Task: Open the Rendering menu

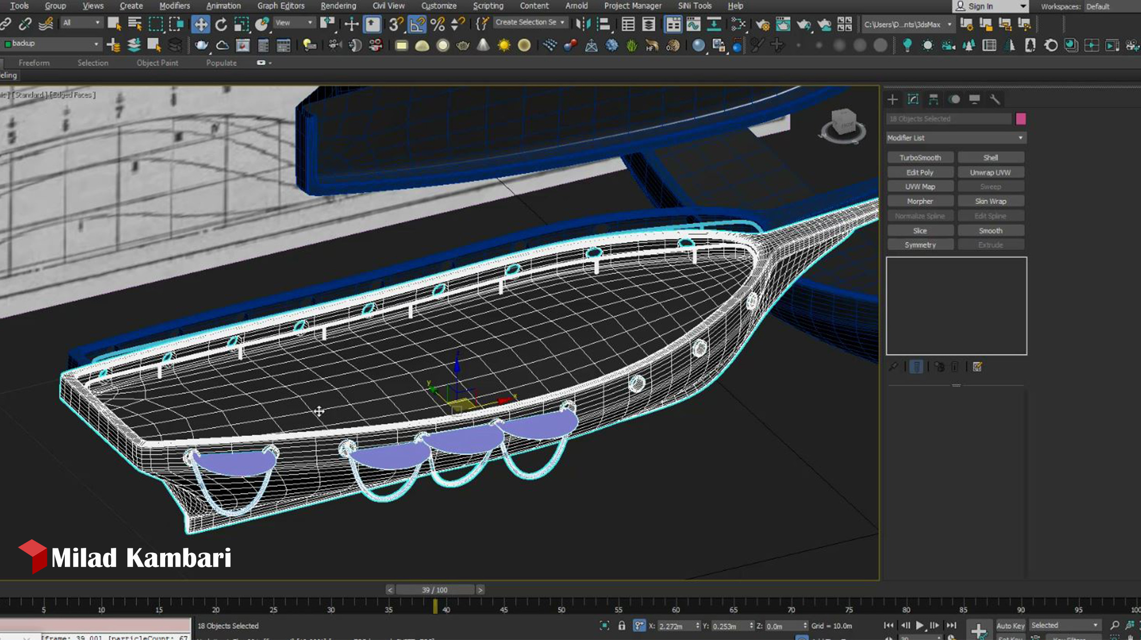Action: click(338, 6)
